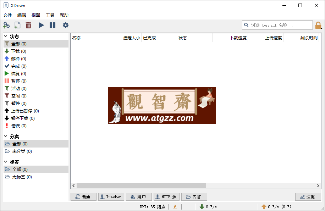325x211 pixels.
Task: Click the download speed 0 B/s indicator
Action: [208, 207]
